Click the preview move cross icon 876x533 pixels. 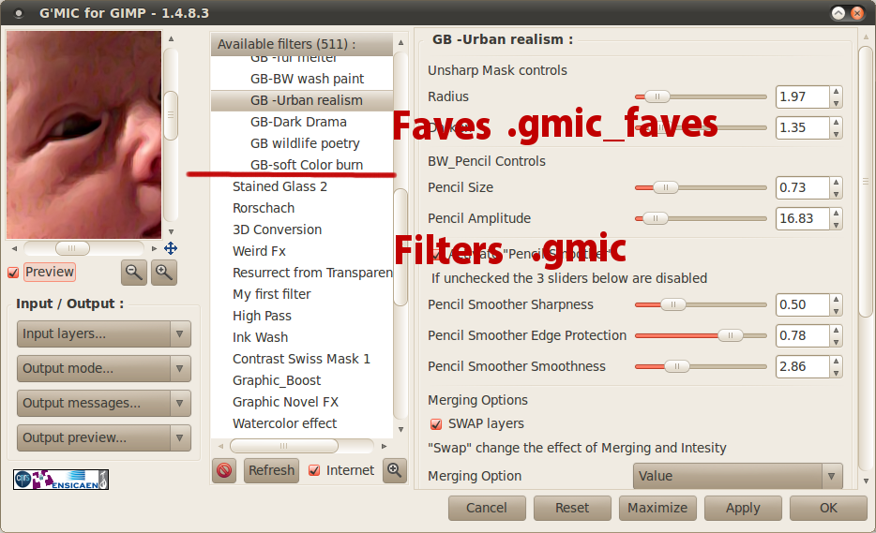[x=171, y=248]
